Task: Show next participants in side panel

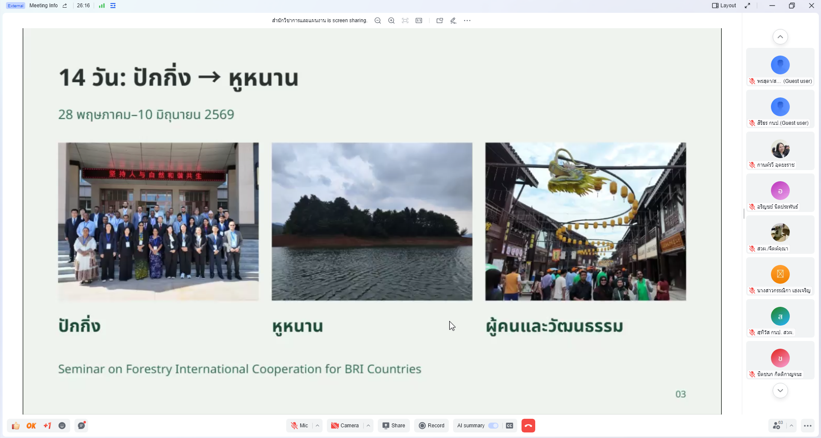Action: point(780,391)
